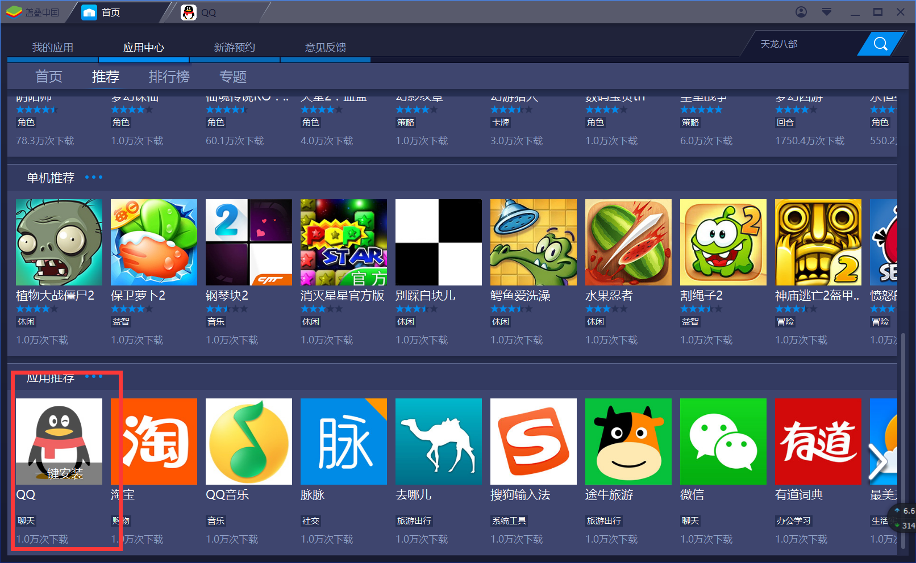Open the title bar dropdown menu arrow

(x=827, y=12)
